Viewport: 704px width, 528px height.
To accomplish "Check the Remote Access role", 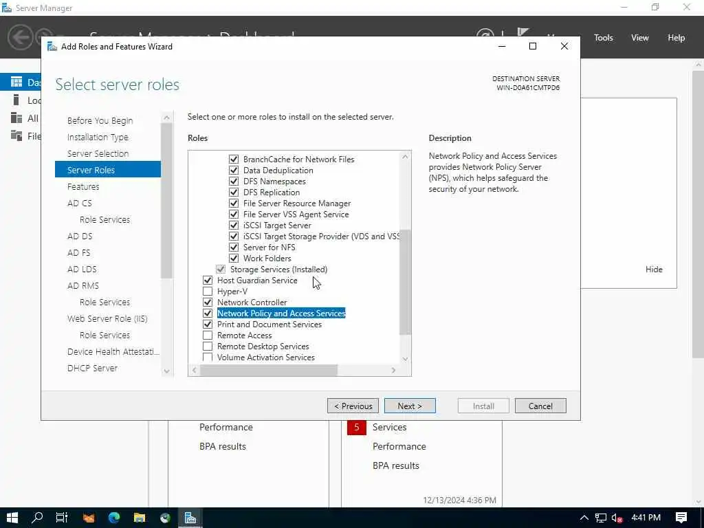I will [x=208, y=335].
